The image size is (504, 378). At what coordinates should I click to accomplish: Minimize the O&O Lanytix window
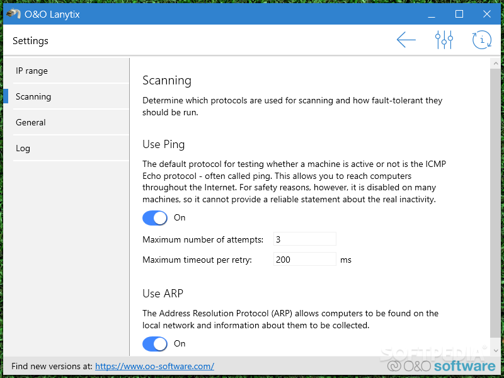click(432, 14)
